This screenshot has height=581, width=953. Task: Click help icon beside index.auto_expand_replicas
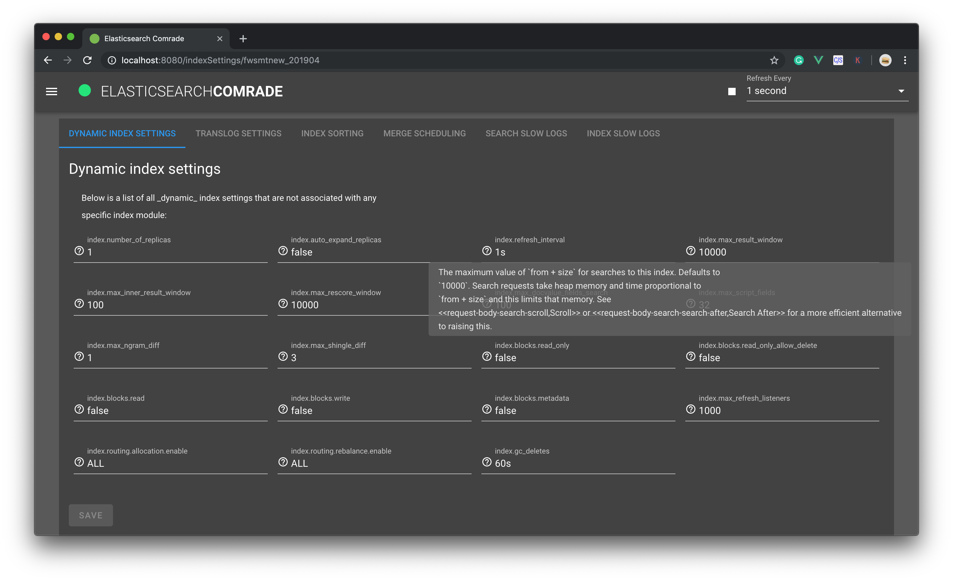pos(283,251)
